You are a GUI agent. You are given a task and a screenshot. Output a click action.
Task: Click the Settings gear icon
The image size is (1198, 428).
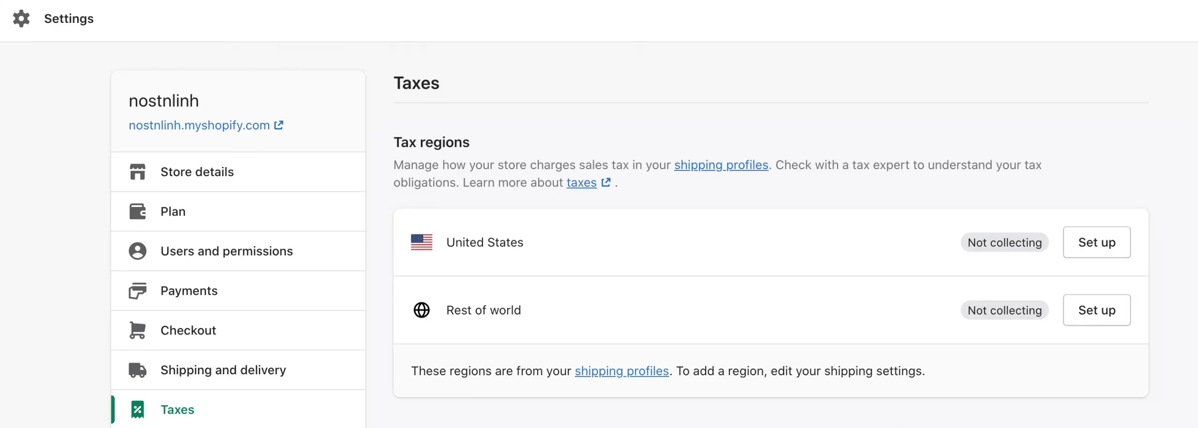point(21,19)
